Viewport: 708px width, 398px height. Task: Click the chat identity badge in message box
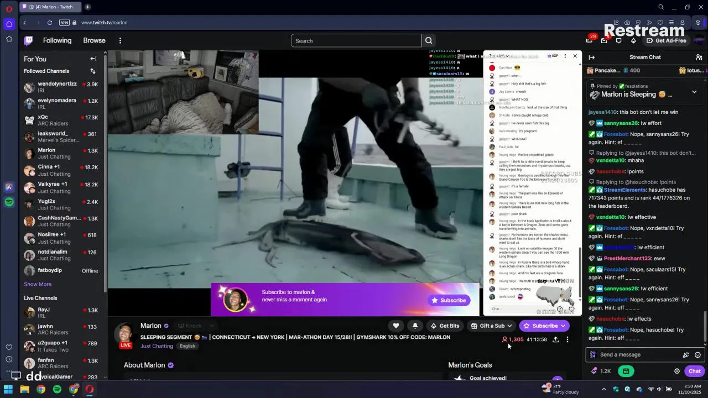click(593, 355)
